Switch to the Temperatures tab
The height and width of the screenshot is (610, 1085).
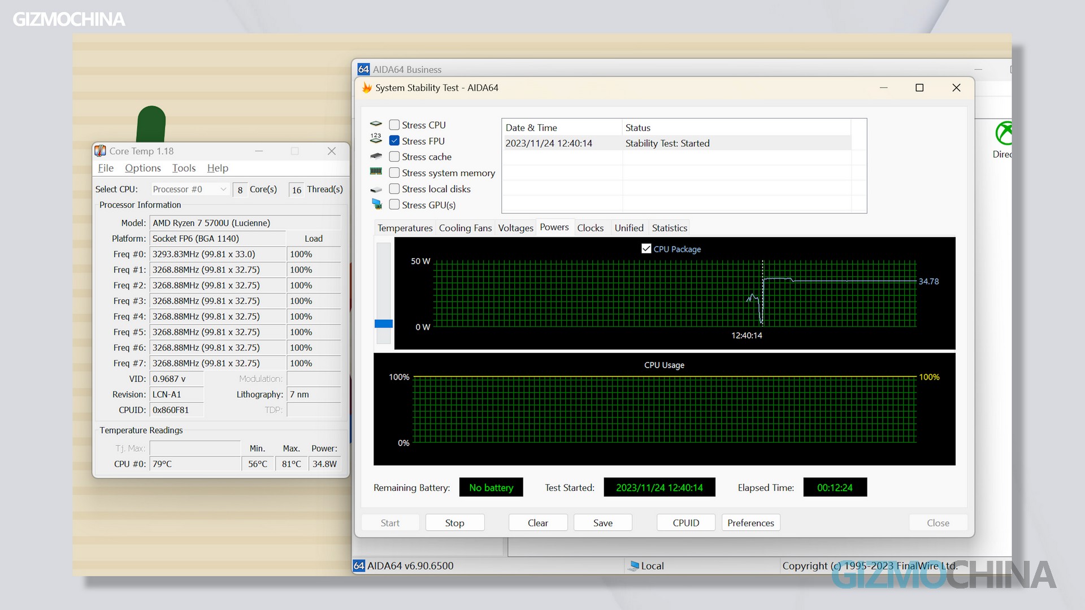click(x=405, y=228)
